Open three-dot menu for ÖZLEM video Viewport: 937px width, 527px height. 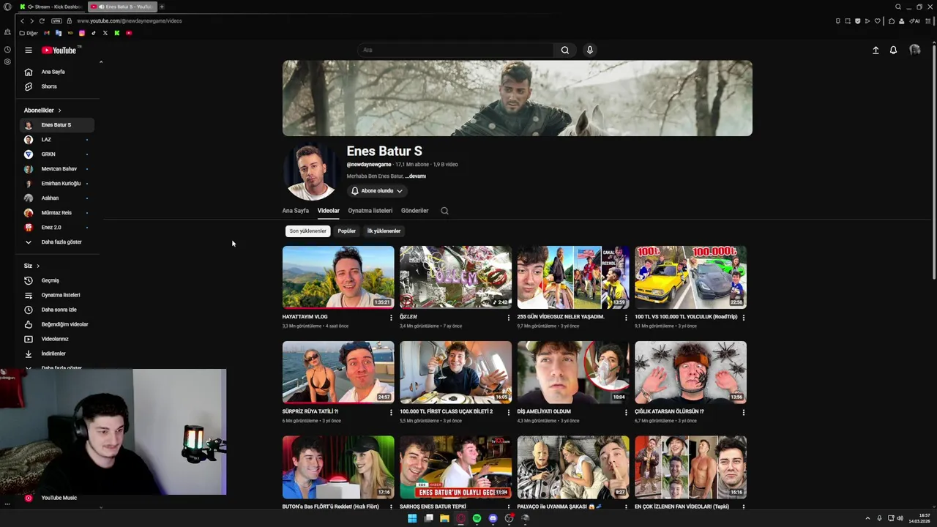(x=508, y=317)
